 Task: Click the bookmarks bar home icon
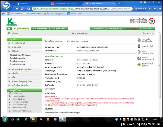[3, 14]
